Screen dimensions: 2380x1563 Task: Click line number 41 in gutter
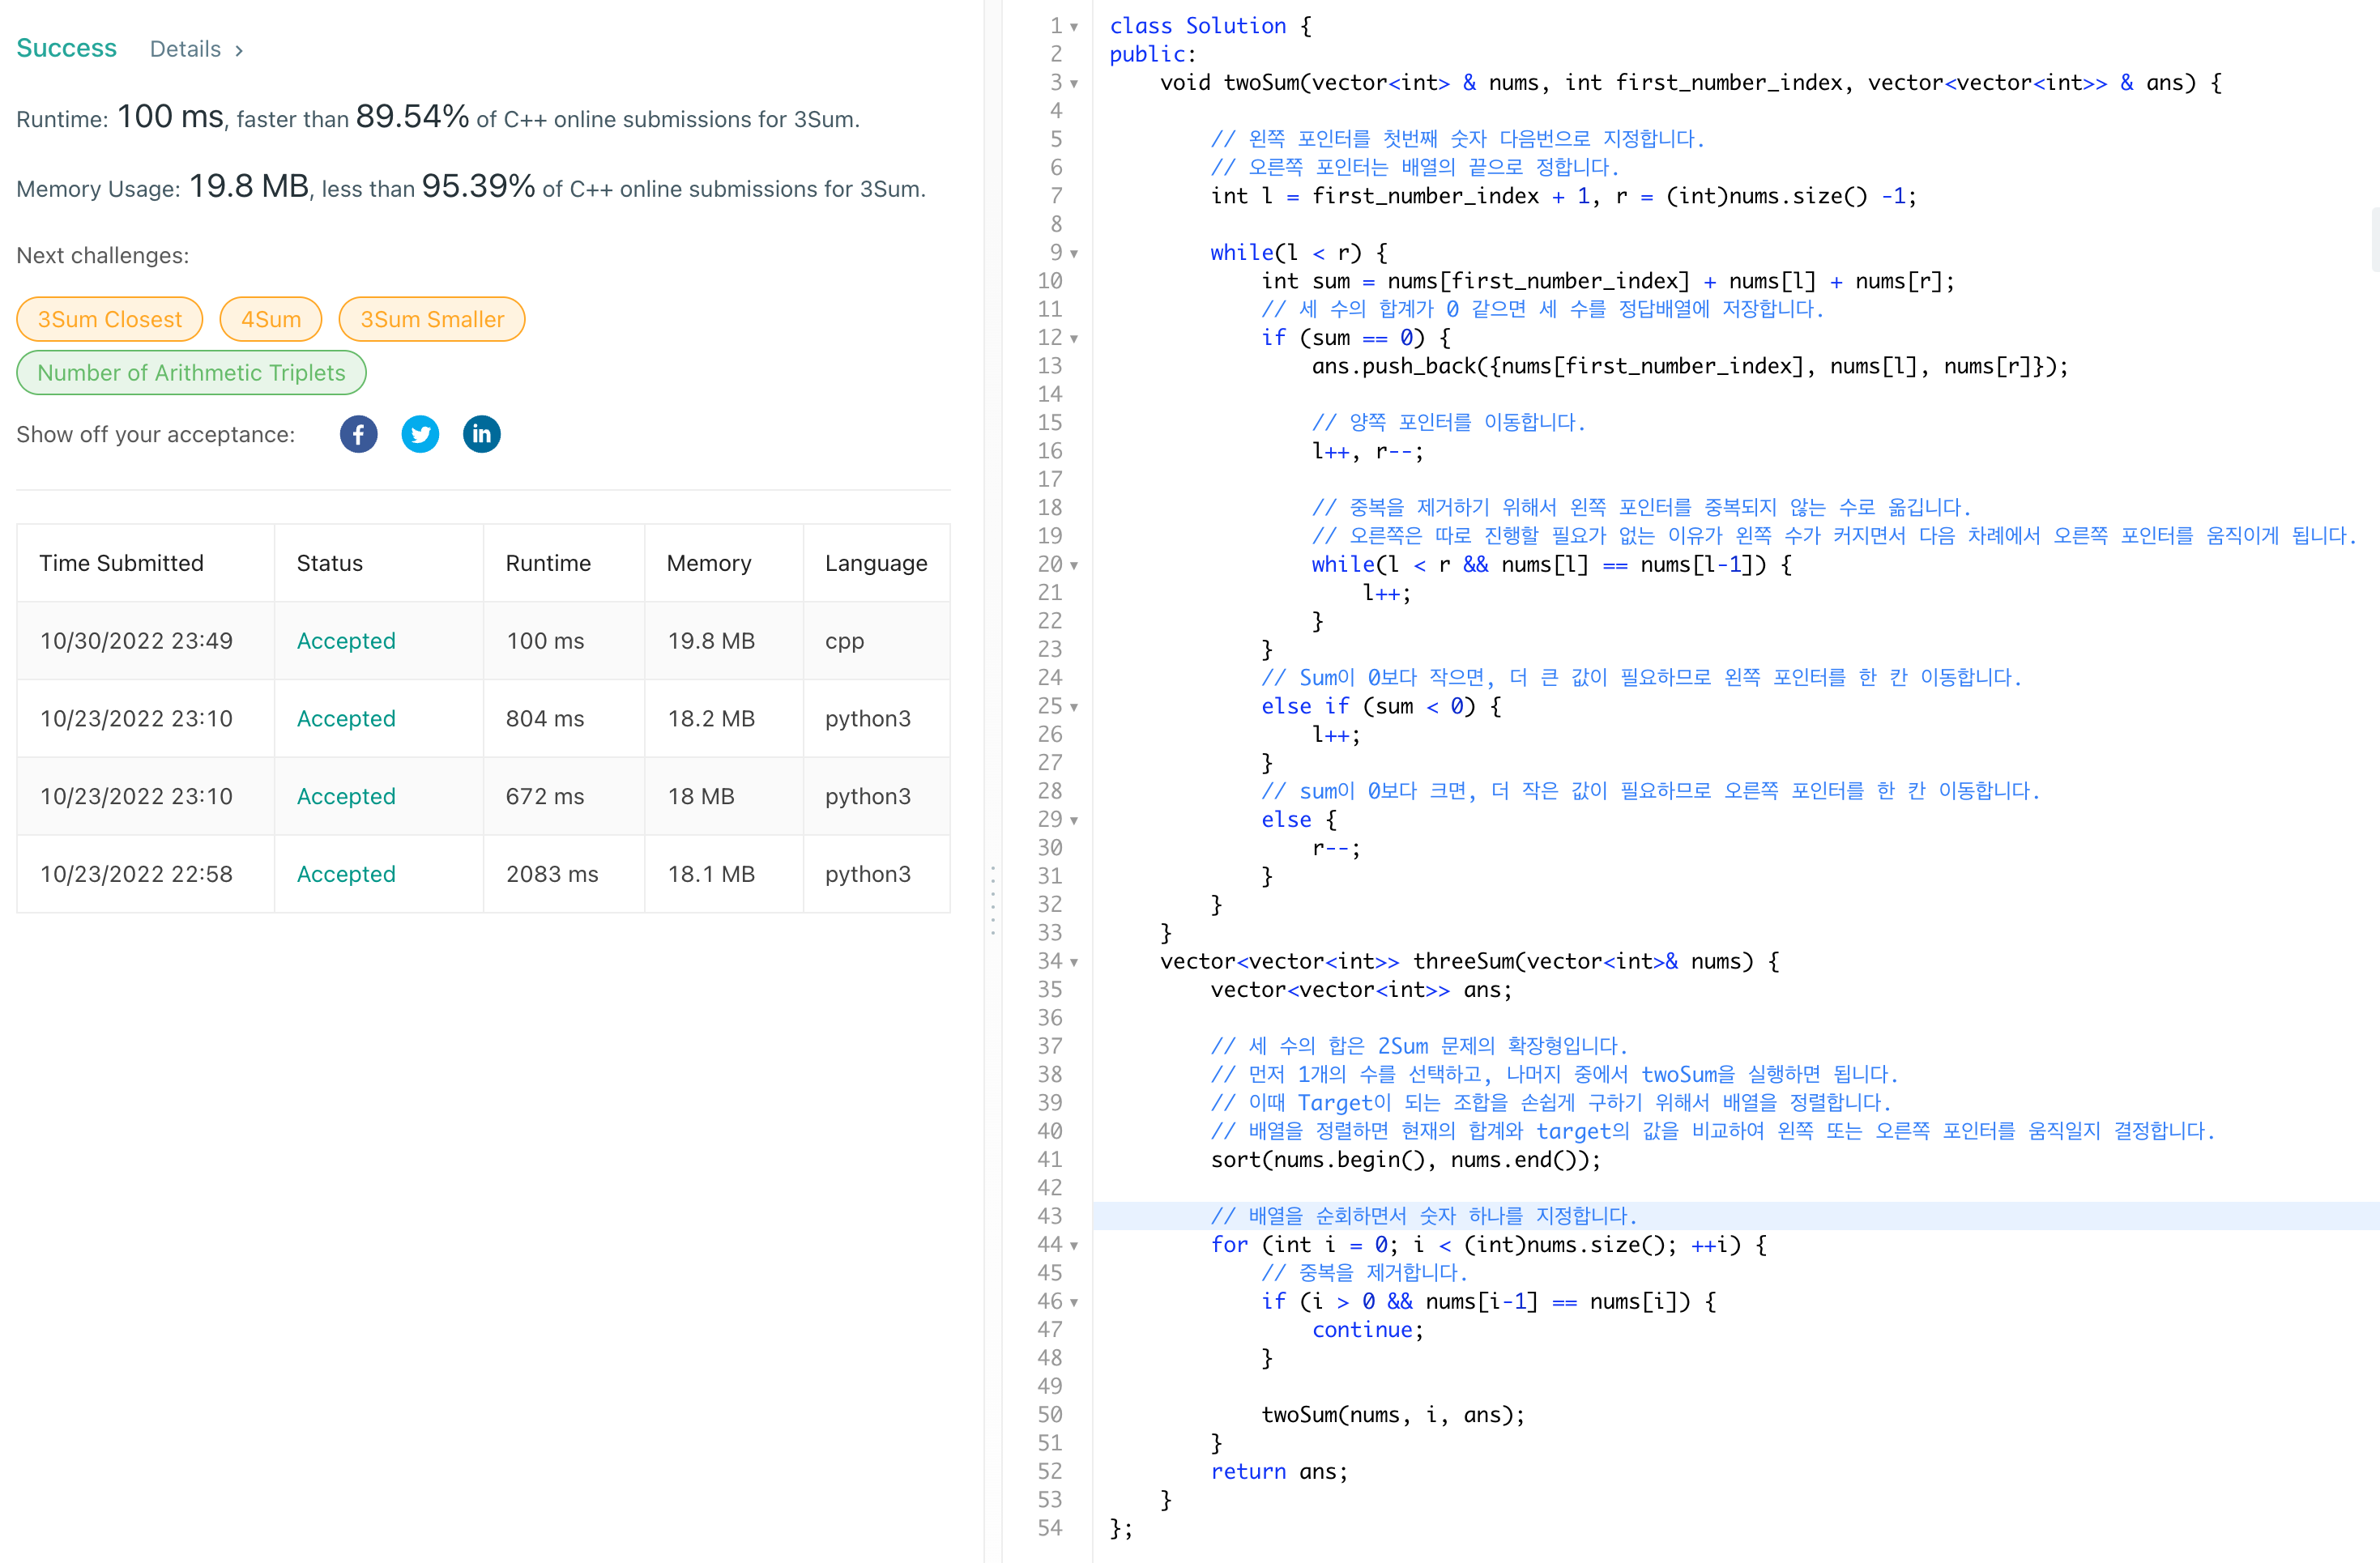pos(1049,1160)
